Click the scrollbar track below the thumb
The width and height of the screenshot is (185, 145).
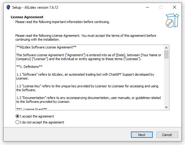click(x=166, y=82)
